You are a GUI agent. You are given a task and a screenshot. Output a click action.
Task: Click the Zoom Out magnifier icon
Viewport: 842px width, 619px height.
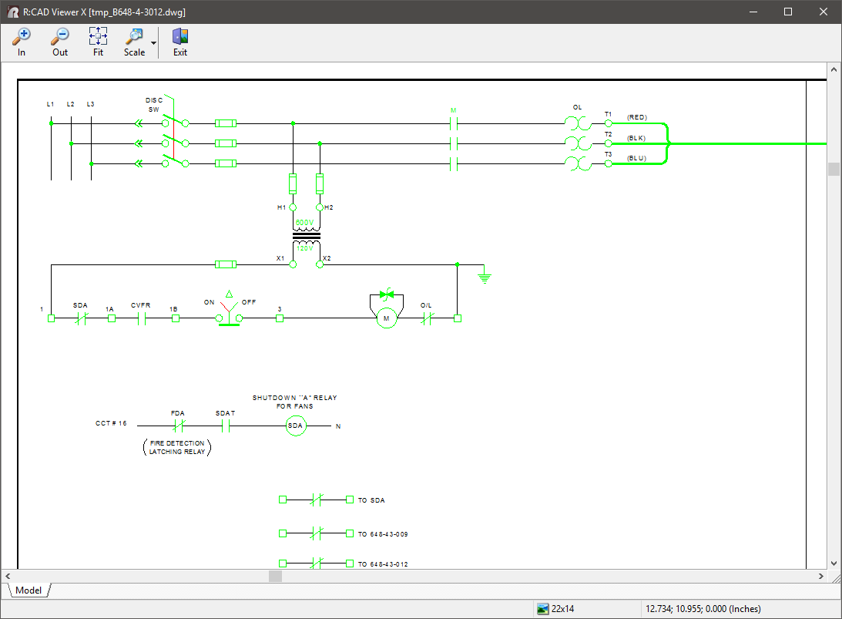[60, 36]
